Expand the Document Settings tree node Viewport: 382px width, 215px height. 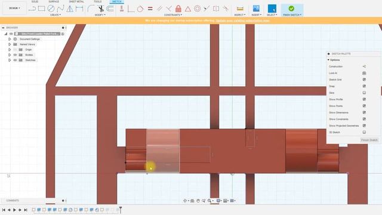10,39
